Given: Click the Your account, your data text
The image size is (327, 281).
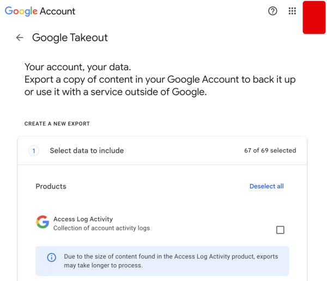Looking at the screenshot, I should coord(78,67).
